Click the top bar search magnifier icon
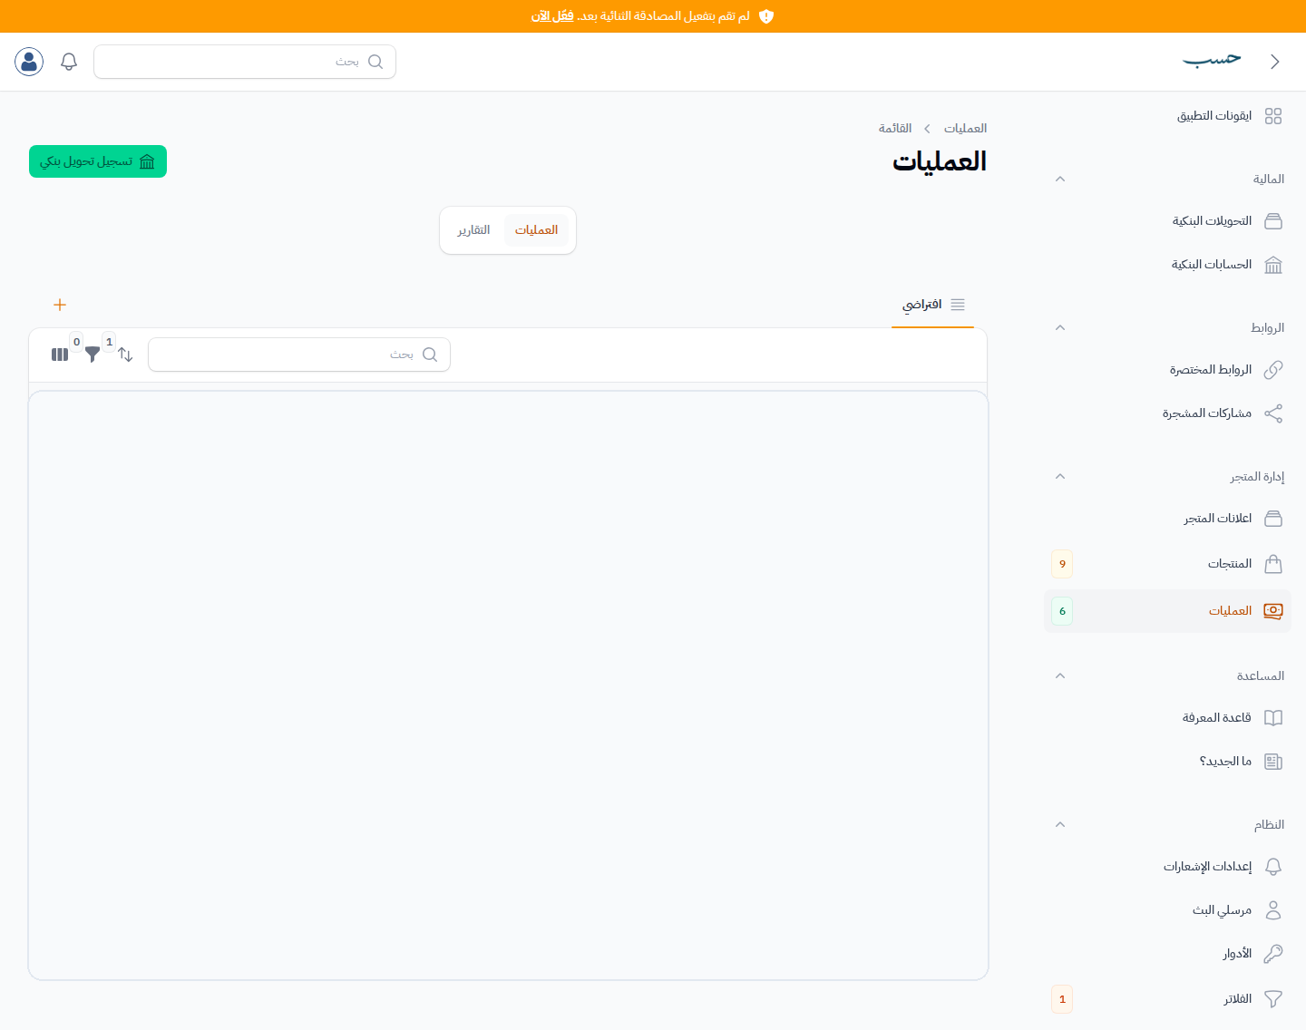This screenshot has width=1306, height=1030. 375,62
